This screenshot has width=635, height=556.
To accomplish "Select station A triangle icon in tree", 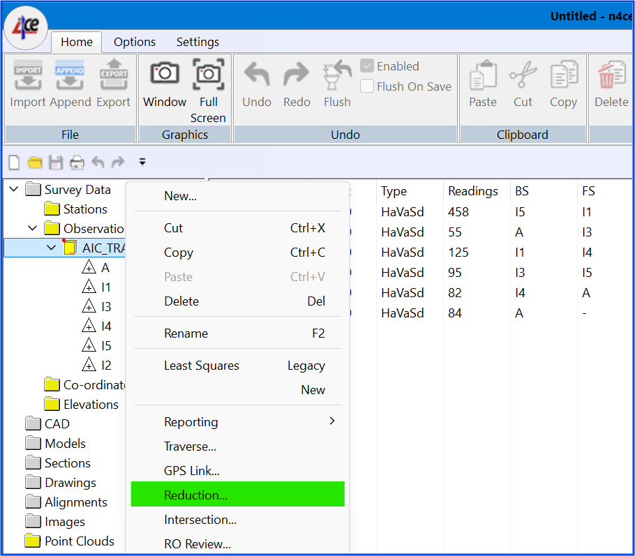I will [89, 267].
